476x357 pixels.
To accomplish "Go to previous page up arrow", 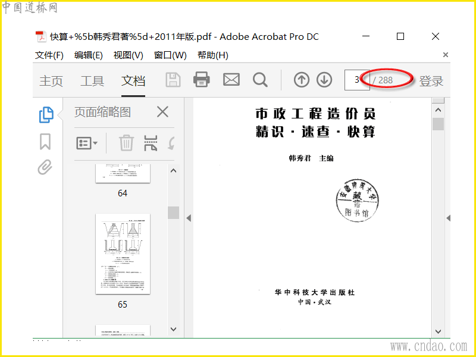I will 302,80.
